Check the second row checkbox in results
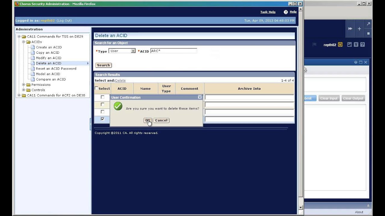385x216 pixels. (x=103, y=104)
